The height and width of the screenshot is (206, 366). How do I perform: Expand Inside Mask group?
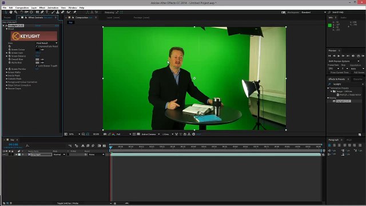pyautogui.click(x=7, y=76)
